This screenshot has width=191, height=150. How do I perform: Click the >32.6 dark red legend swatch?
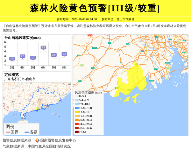pyautogui.click(x=77, y=132)
